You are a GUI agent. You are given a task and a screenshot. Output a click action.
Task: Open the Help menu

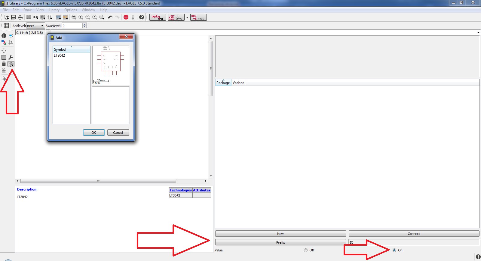103,10
